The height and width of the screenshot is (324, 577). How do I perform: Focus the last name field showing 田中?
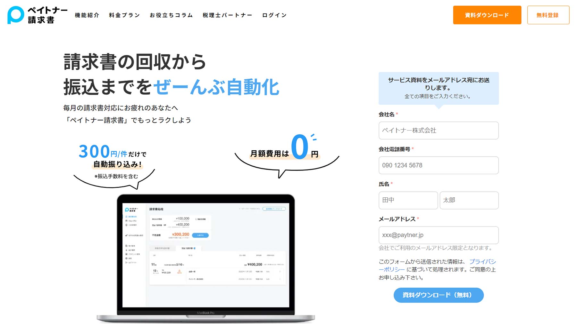pos(408,200)
